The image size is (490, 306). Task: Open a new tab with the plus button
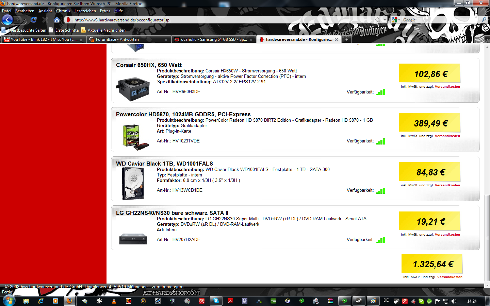[346, 39]
